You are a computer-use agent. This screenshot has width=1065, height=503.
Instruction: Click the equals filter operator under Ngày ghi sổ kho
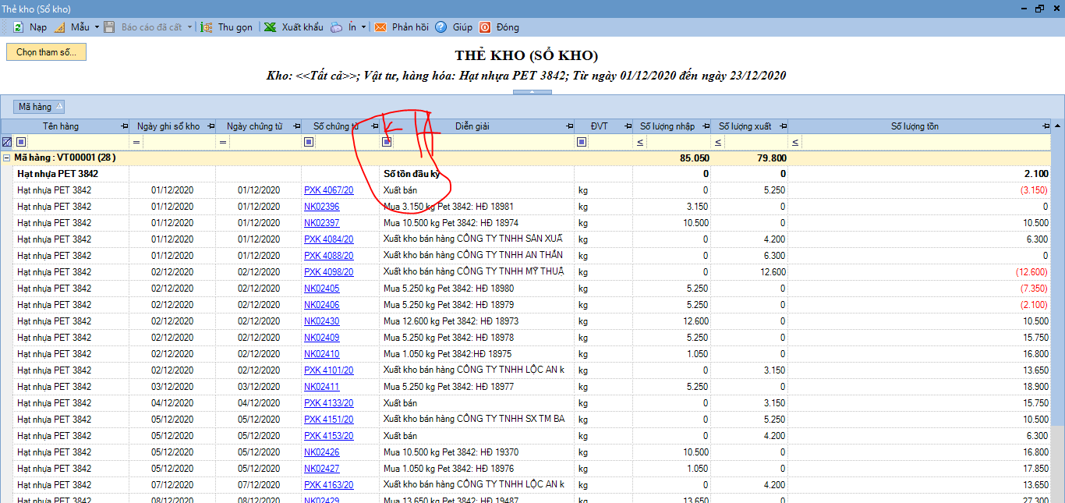[x=136, y=142]
